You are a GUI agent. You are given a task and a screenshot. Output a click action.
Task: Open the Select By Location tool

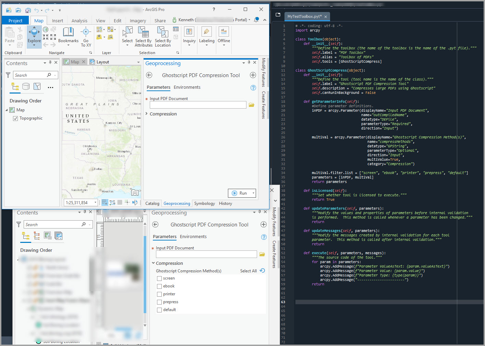pyautogui.click(x=163, y=35)
